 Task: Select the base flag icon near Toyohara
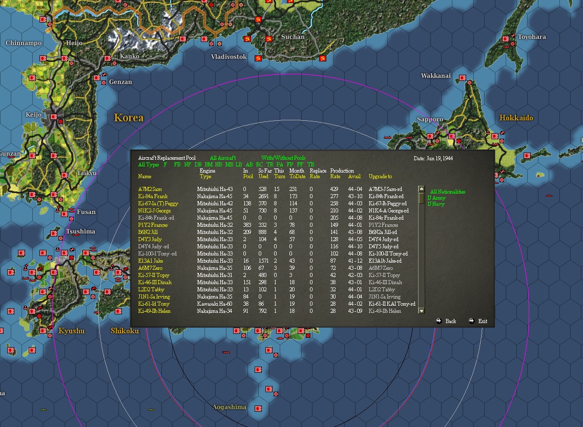[x=506, y=38]
